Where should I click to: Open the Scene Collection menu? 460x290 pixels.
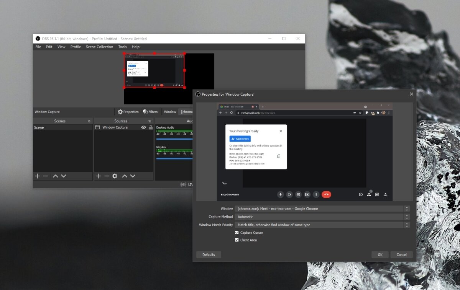[99, 47]
